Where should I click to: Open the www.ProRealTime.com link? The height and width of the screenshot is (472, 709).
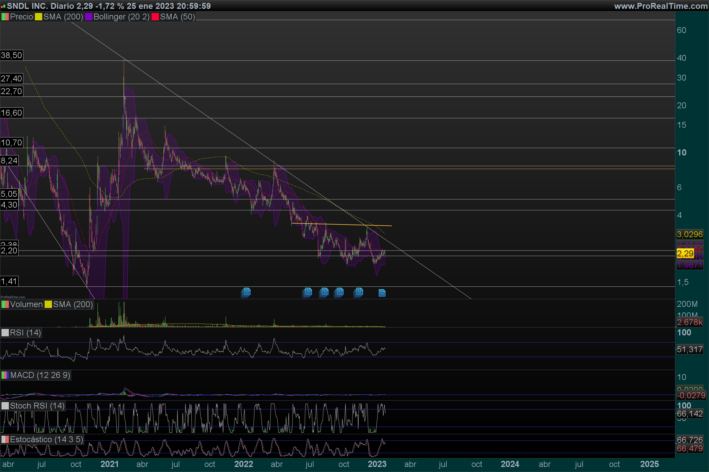tap(661, 6)
